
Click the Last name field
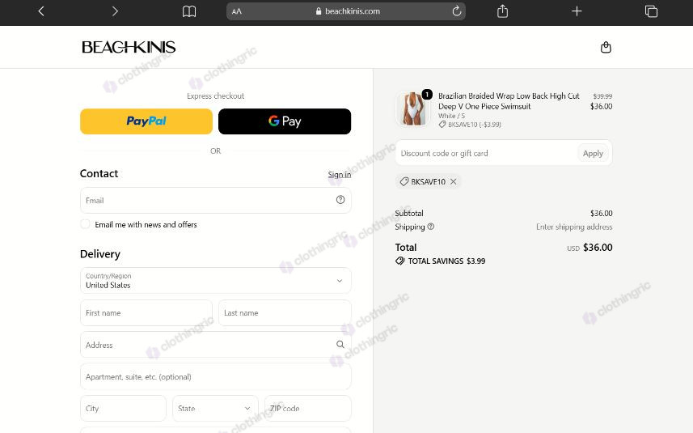point(285,312)
